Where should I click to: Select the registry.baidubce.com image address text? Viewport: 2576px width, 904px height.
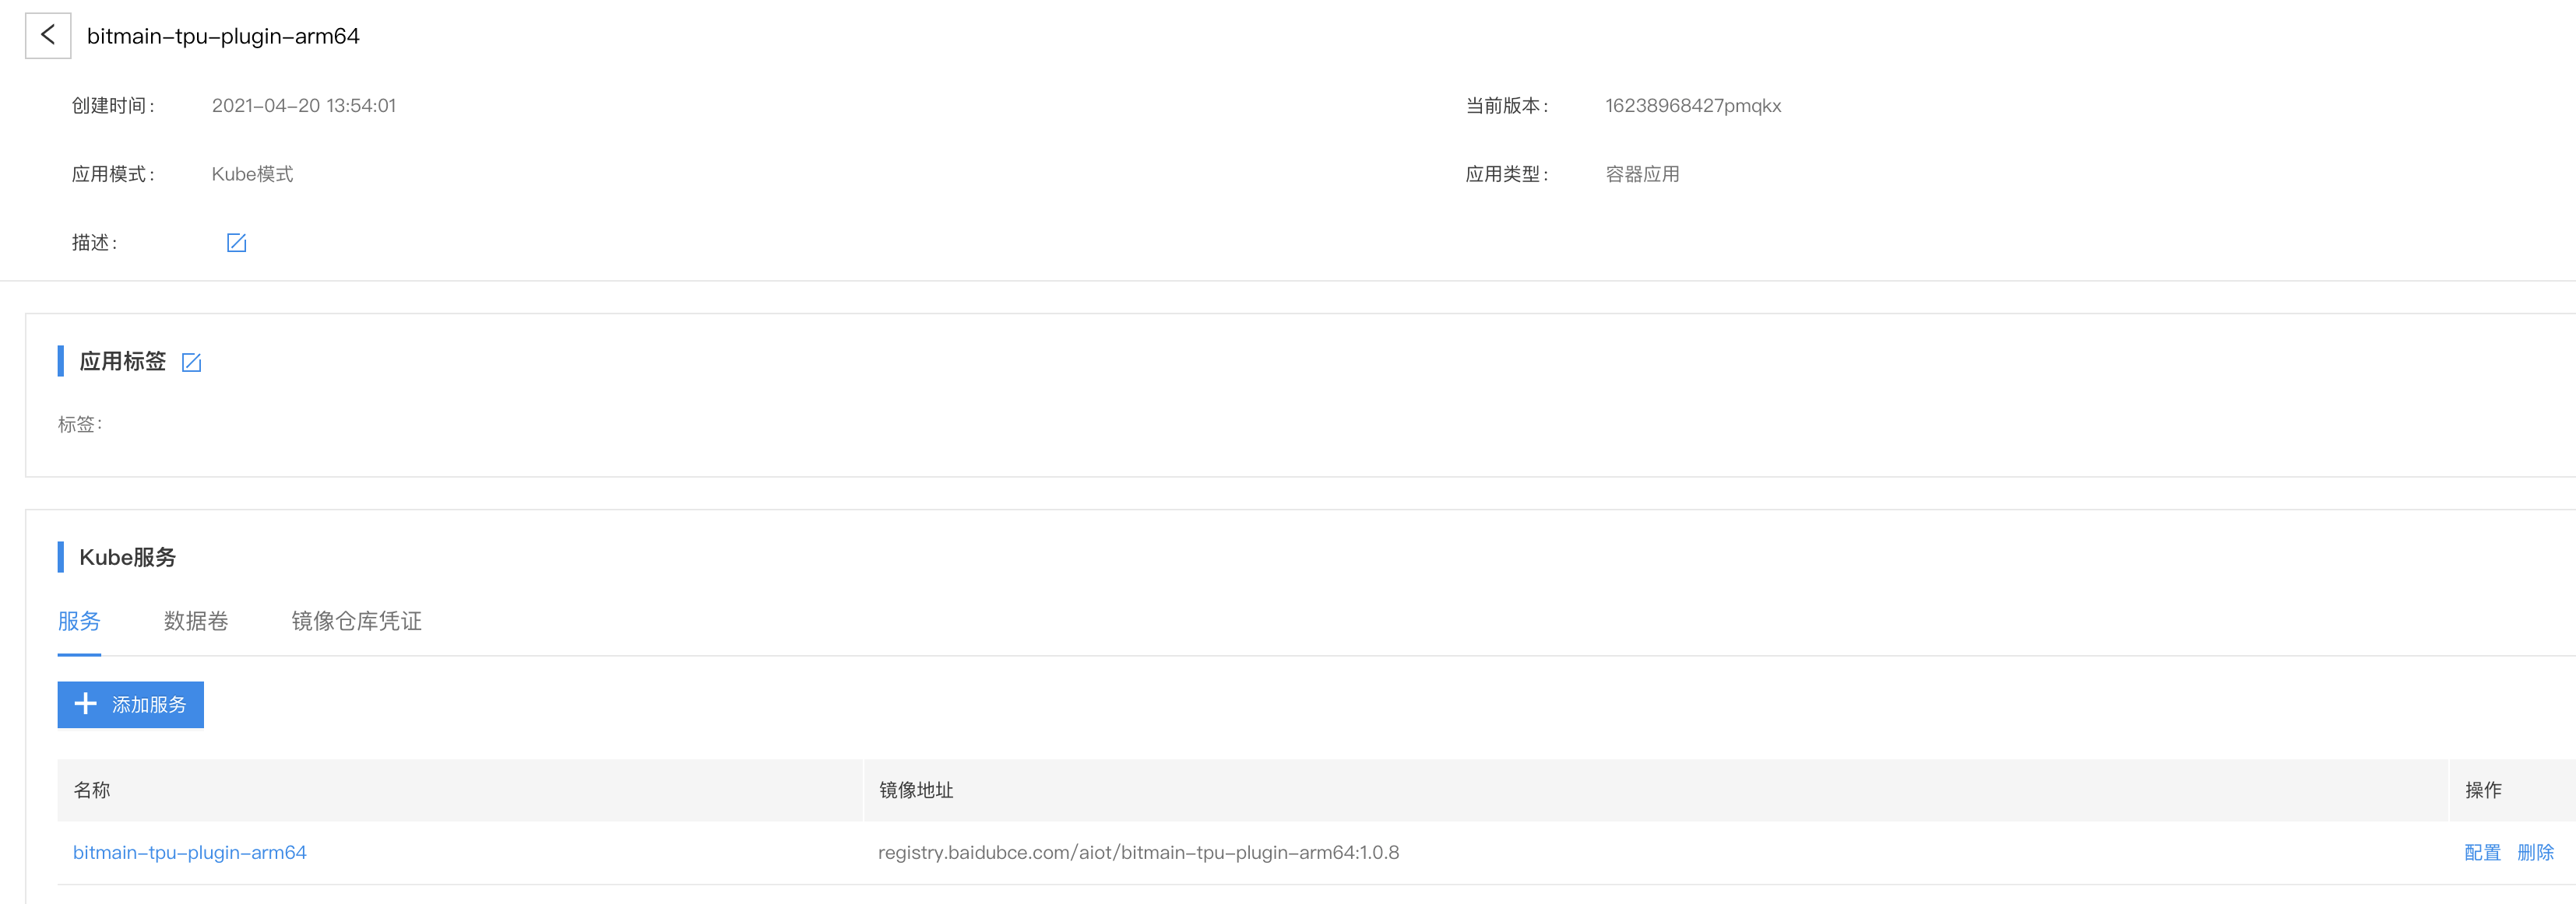(x=1139, y=852)
